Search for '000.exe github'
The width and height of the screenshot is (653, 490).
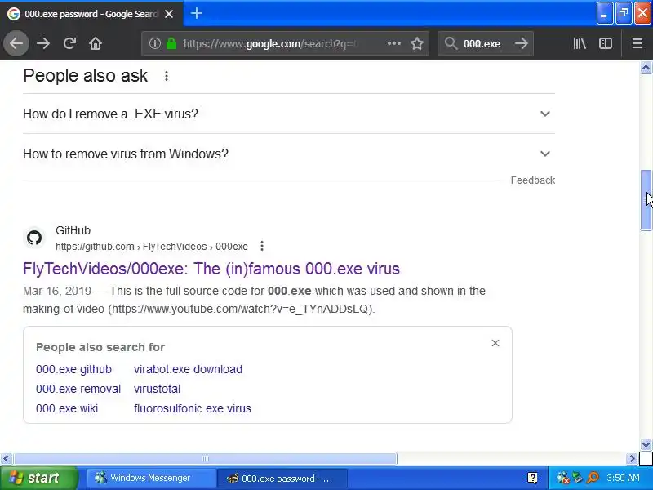click(x=73, y=369)
